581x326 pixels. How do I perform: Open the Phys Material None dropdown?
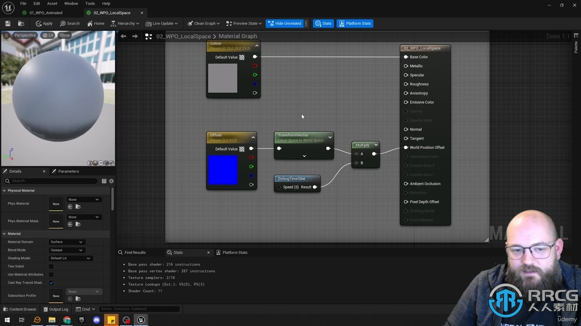84,199
